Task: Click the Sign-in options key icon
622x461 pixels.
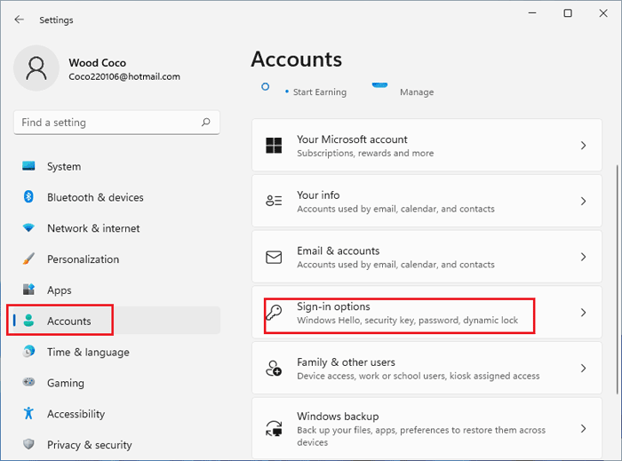Action: [x=274, y=313]
